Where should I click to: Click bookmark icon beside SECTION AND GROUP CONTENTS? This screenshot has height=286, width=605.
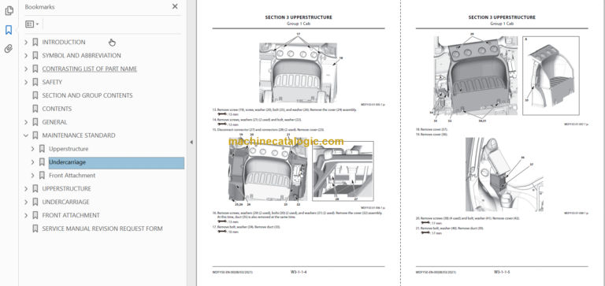[35, 95]
